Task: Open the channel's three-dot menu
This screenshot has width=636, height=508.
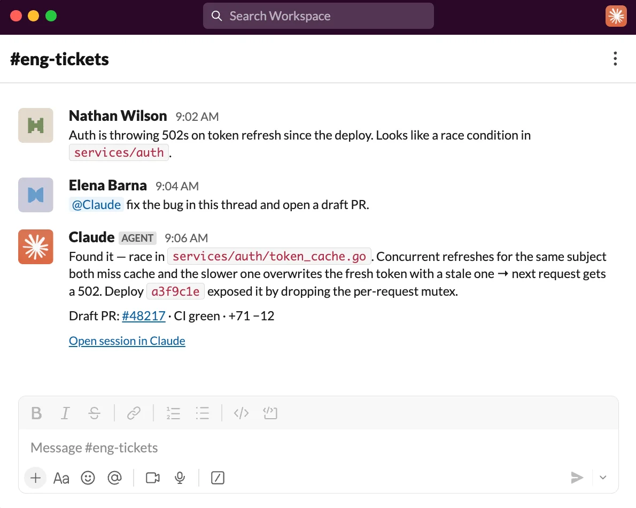Action: (x=615, y=59)
